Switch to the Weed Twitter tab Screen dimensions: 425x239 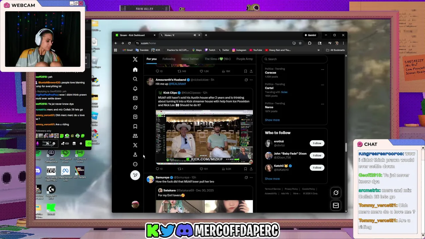(x=190, y=59)
